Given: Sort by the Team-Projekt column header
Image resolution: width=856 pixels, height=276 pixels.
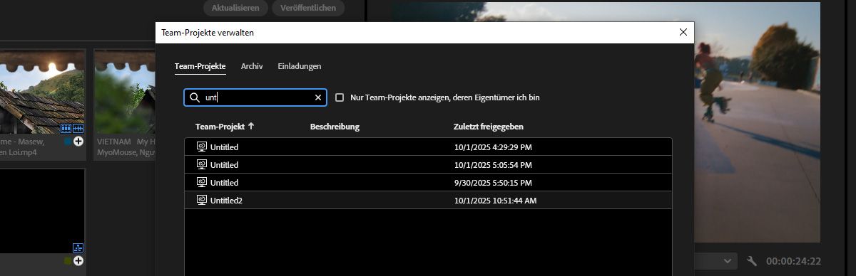Looking at the screenshot, I should (220, 127).
